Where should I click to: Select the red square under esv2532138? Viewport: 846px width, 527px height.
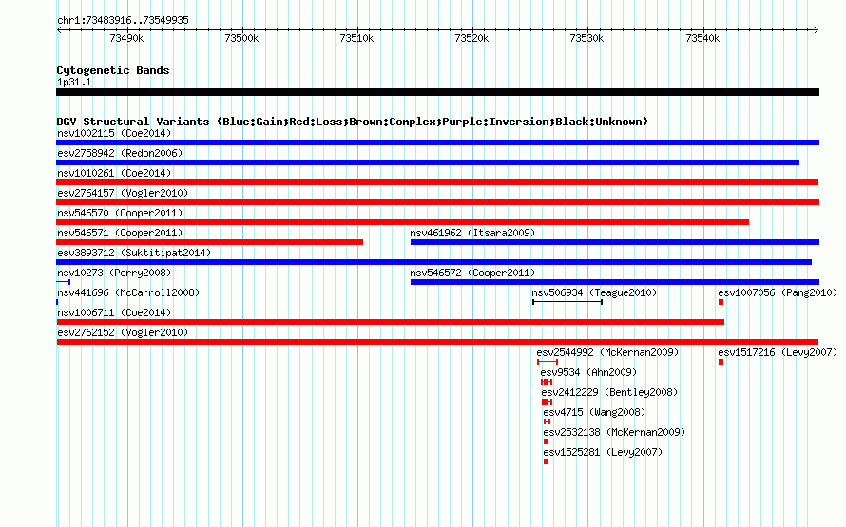pyautogui.click(x=546, y=442)
